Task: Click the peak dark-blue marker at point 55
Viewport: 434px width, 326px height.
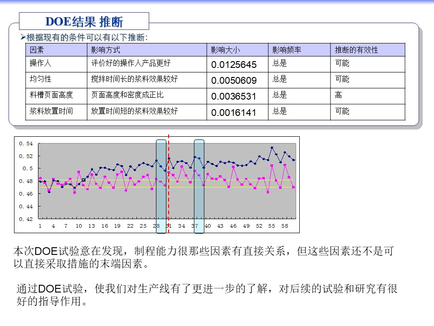Action: tap(272, 148)
